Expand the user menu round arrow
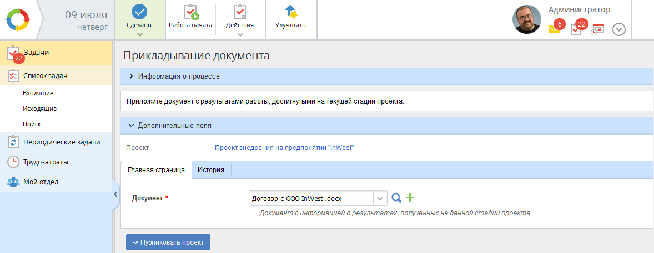Screen dimensions: 654x253 619,29
